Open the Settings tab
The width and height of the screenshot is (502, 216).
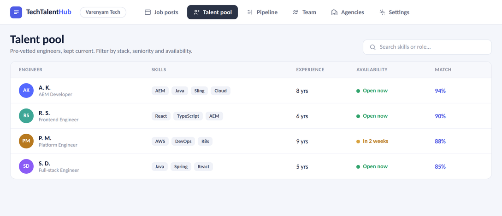coord(394,12)
